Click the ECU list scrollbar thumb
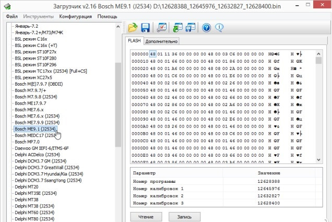The width and height of the screenshot is (332, 222). (x=118, y=104)
